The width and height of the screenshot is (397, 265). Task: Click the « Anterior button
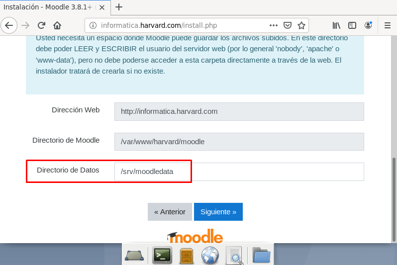coord(170,211)
